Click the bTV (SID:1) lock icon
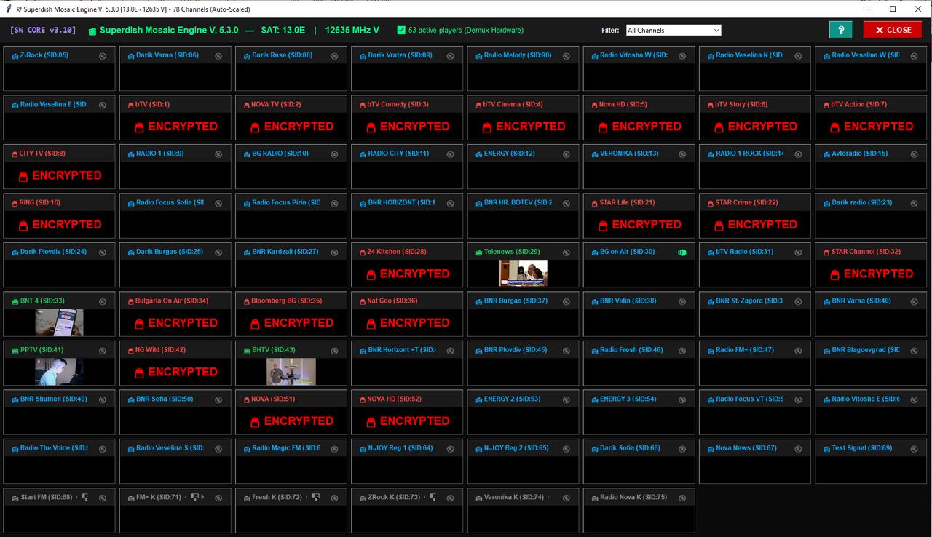The image size is (932, 537). coord(130,105)
